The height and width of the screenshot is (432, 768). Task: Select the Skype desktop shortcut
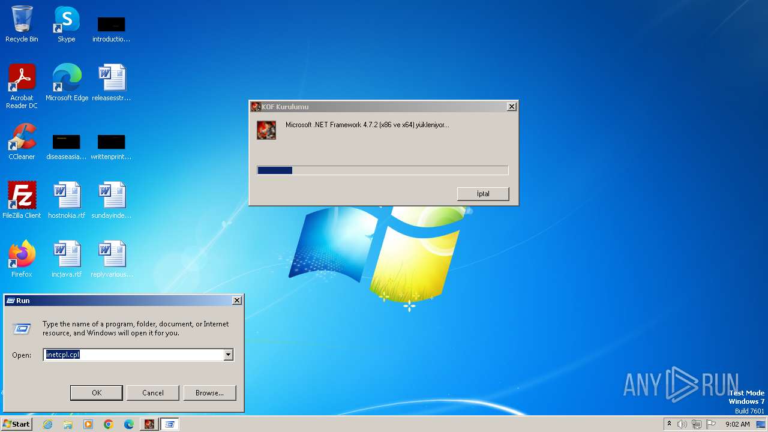[66, 24]
